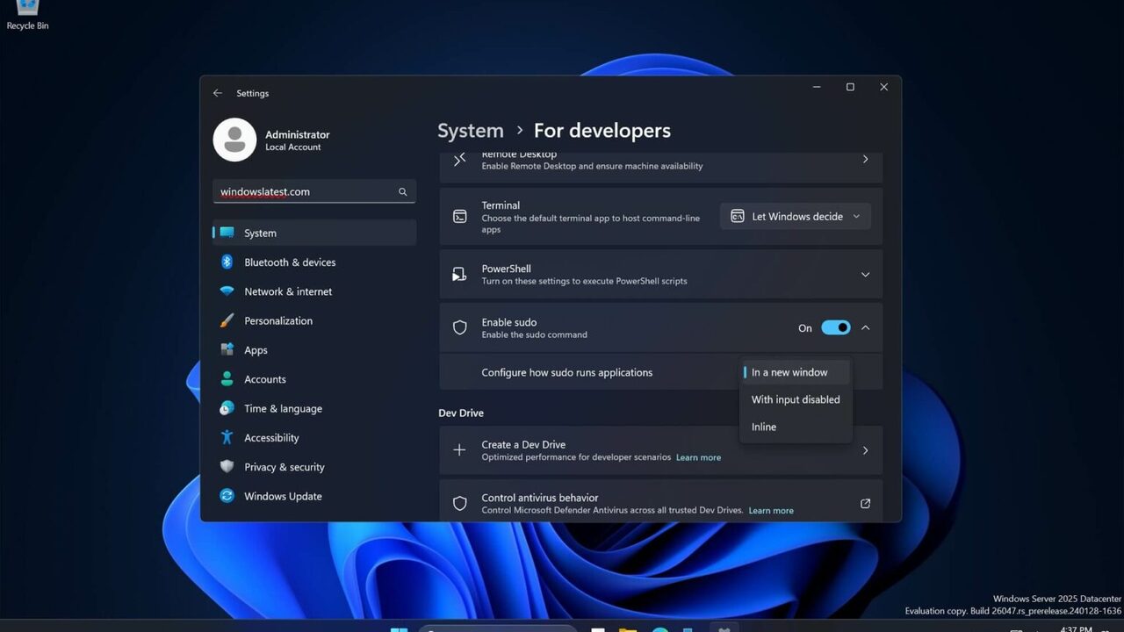The width and height of the screenshot is (1124, 632).
Task: Expand the PowerShell settings section
Action: coord(865,275)
